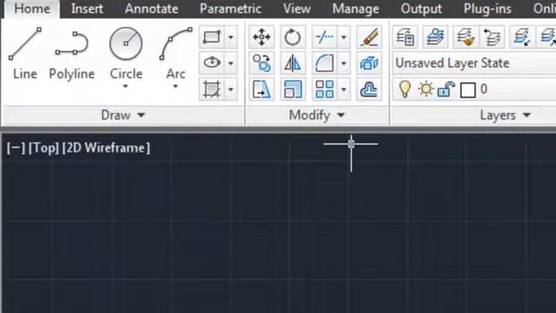Switch to the Home ribbon tab
This screenshot has height=313, width=556.
coord(32,9)
